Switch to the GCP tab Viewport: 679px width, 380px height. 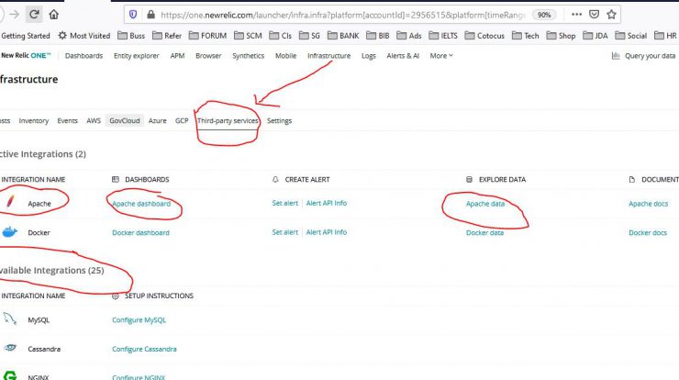[x=182, y=120]
